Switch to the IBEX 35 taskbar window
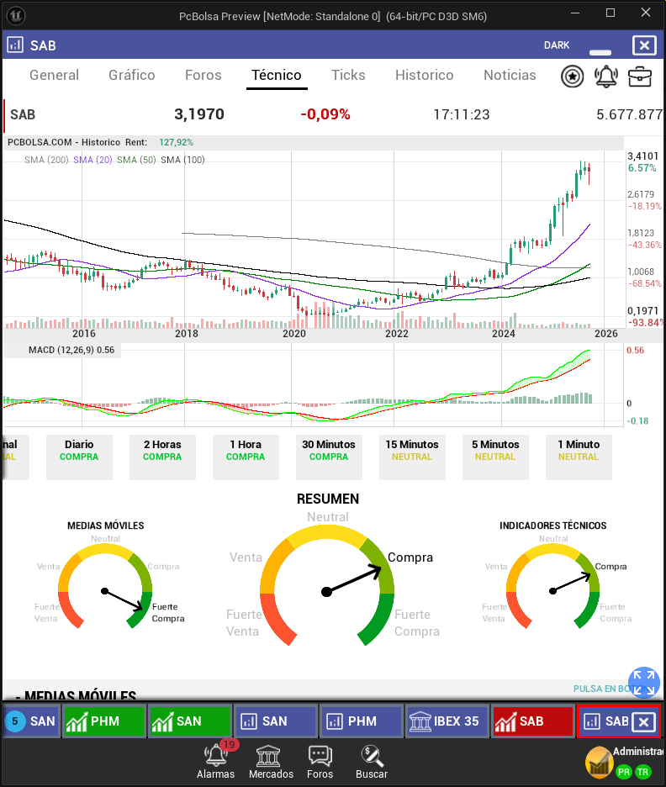The height and width of the screenshot is (787, 666). tap(447, 721)
